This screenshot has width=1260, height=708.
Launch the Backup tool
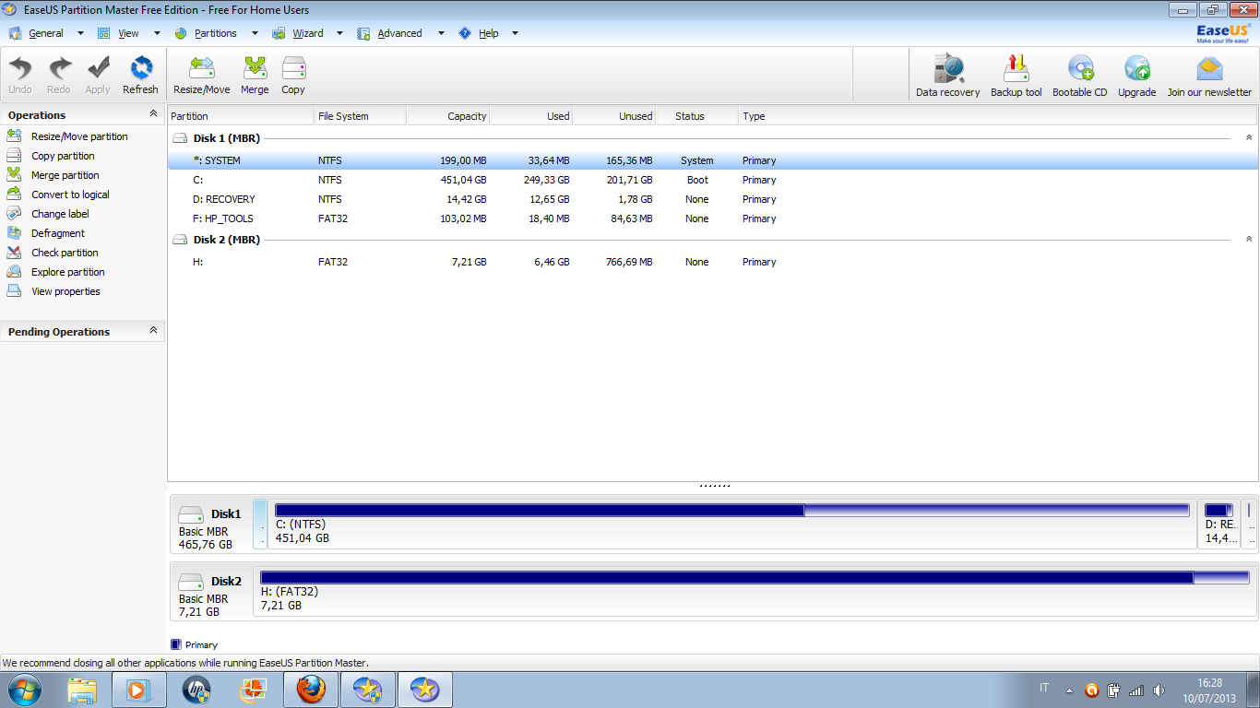(1016, 76)
